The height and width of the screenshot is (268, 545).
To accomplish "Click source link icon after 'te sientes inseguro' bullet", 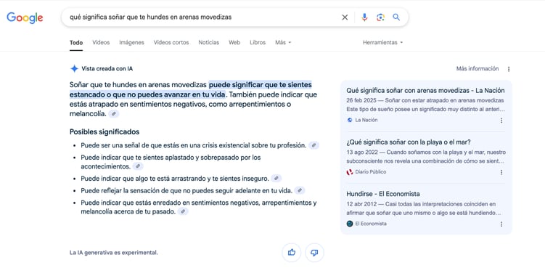I will click(x=276, y=179).
